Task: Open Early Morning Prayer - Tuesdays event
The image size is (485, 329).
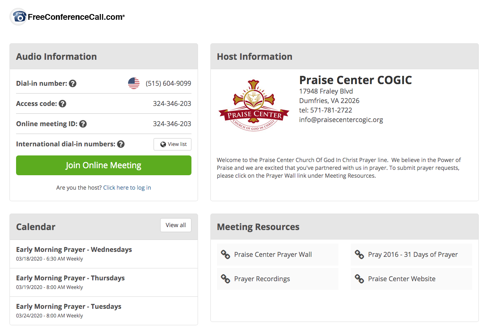Action: point(104,311)
